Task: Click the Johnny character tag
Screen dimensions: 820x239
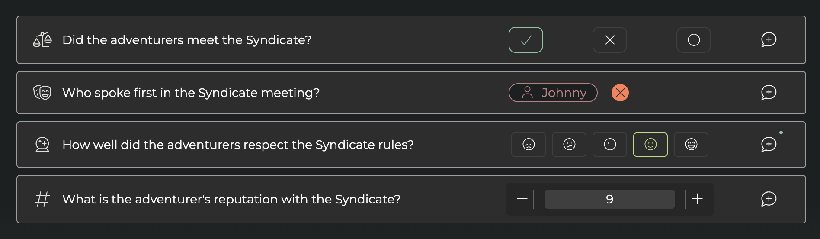Action: click(x=553, y=93)
